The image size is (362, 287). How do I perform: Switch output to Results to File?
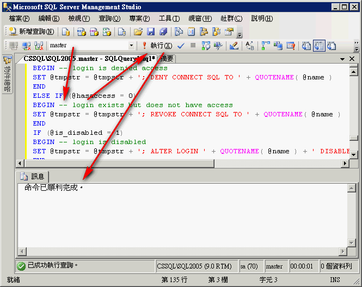(x=332, y=46)
